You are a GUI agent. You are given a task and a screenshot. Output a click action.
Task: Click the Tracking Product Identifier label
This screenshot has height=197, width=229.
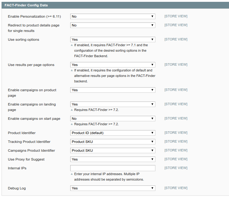click(29, 142)
